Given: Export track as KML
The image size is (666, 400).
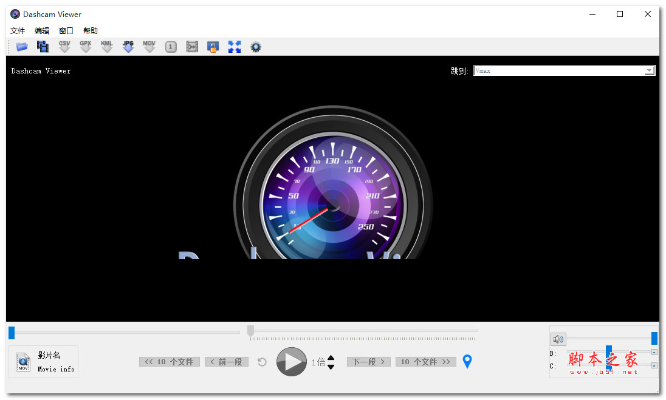Looking at the screenshot, I should click(106, 46).
